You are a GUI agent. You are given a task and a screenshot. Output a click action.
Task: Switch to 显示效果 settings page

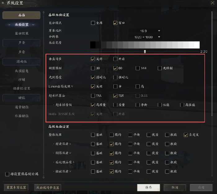pos(22,33)
